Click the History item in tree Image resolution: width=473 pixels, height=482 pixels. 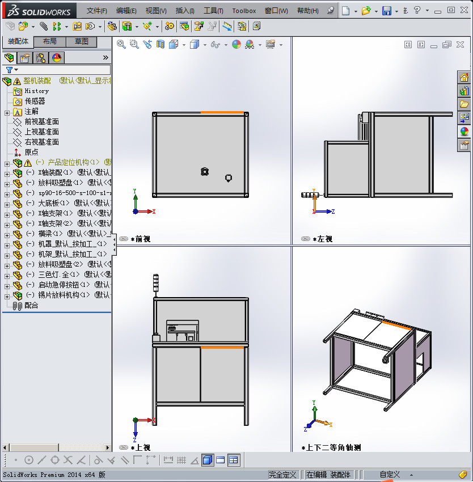pyautogui.click(x=37, y=91)
